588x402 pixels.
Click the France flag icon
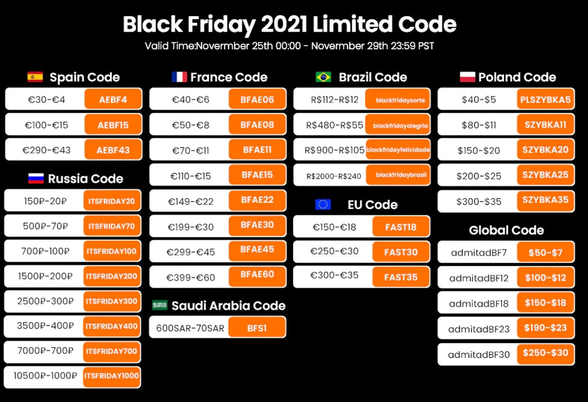click(179, 77)
